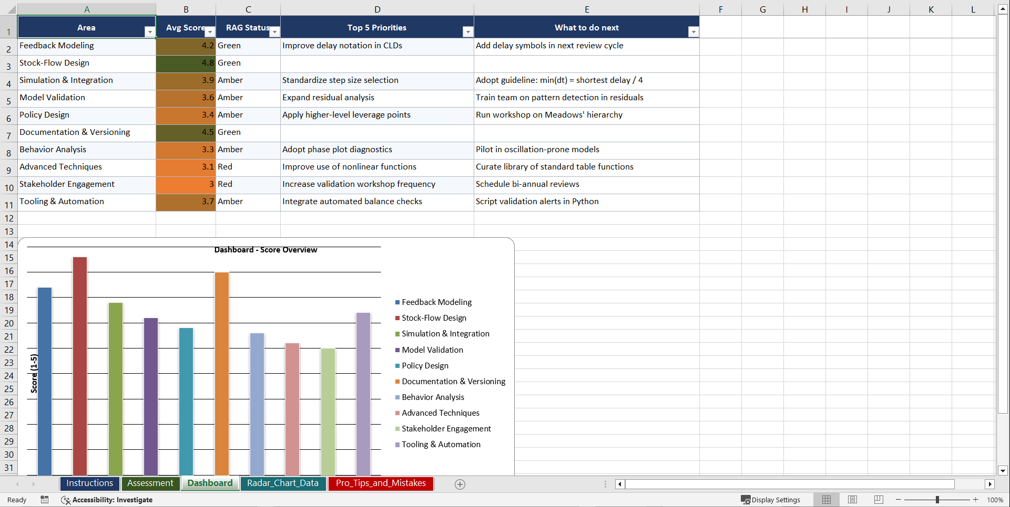Screen dimensions: 1010x507
Task: Click the right sheet-navigation arrow
Action: [34, 484]
